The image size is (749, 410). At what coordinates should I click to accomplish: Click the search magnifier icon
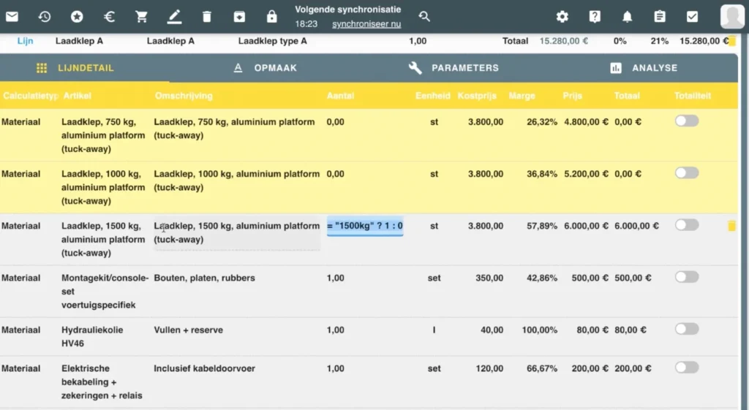point(424,17)
